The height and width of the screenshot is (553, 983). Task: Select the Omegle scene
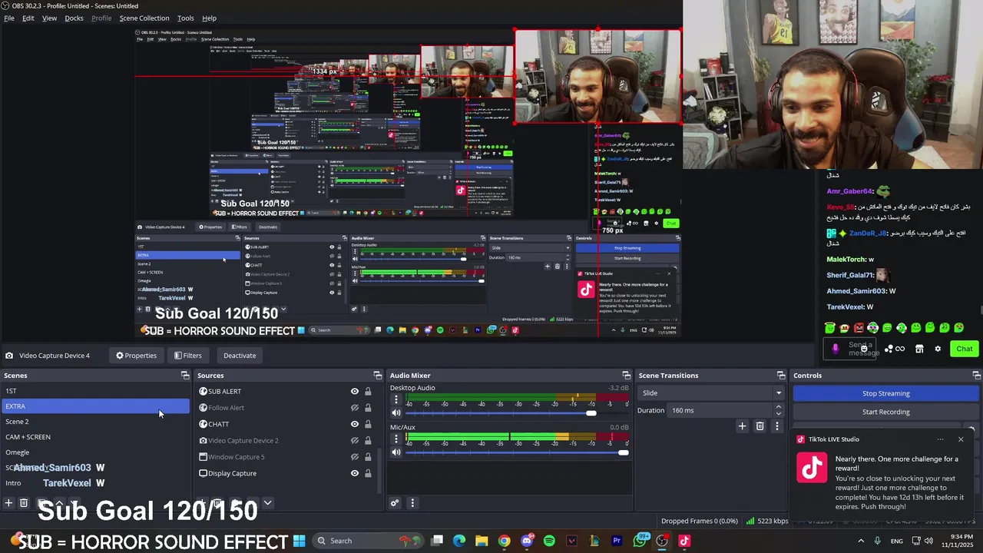(94, 452)
